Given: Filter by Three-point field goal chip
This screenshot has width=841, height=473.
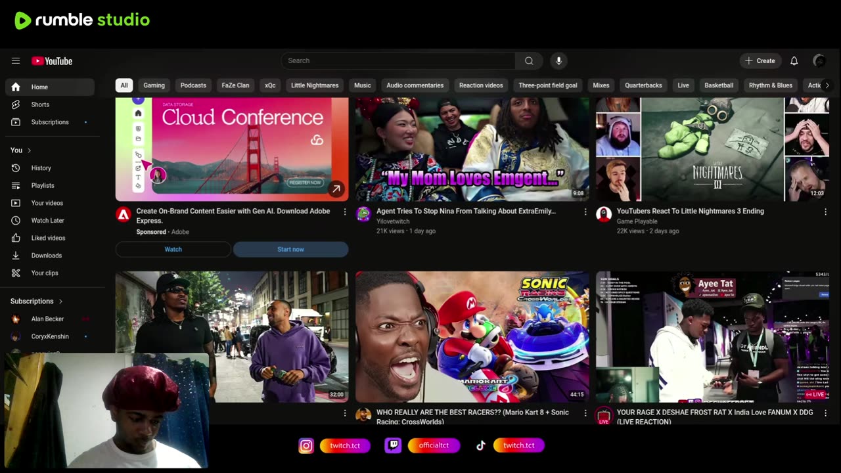Looking at the screenshot, I should 548,85.
